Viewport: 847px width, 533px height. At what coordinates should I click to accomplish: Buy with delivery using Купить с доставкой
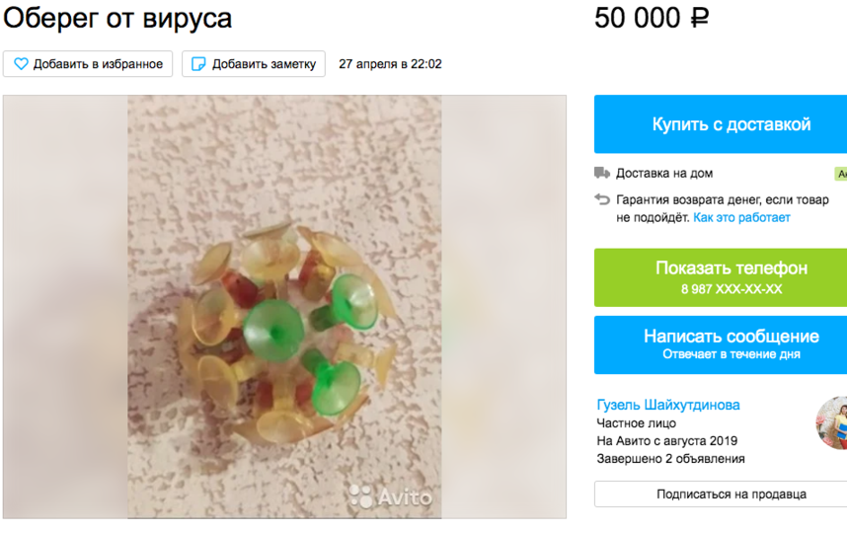(x=721, y=124)
